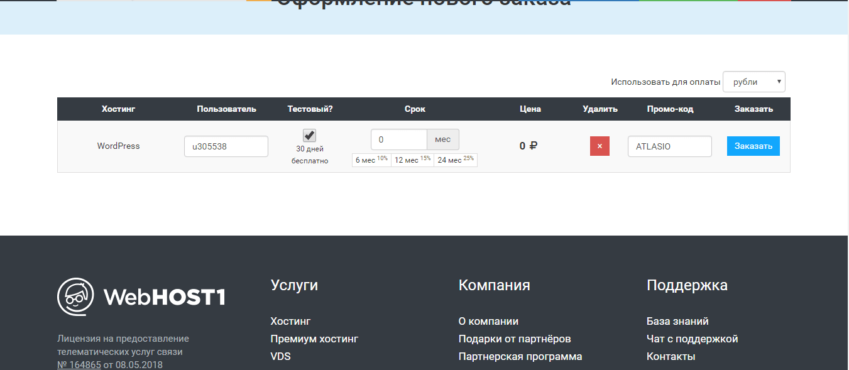Open the Премиум хостинг footer link
This screenshot has height=370, width=849.
(x=314, y=339)
